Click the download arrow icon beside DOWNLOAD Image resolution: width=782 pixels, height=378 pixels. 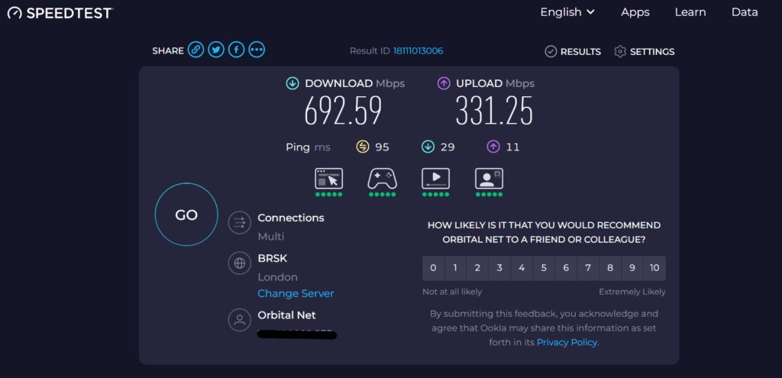(x=292, y=83)
